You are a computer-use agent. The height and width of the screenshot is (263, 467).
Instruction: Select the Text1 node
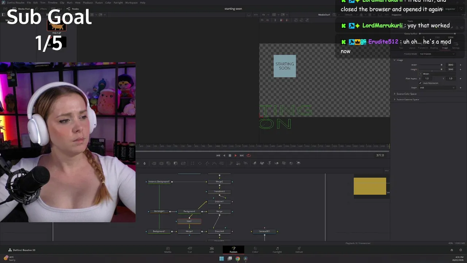coord(189,221)
